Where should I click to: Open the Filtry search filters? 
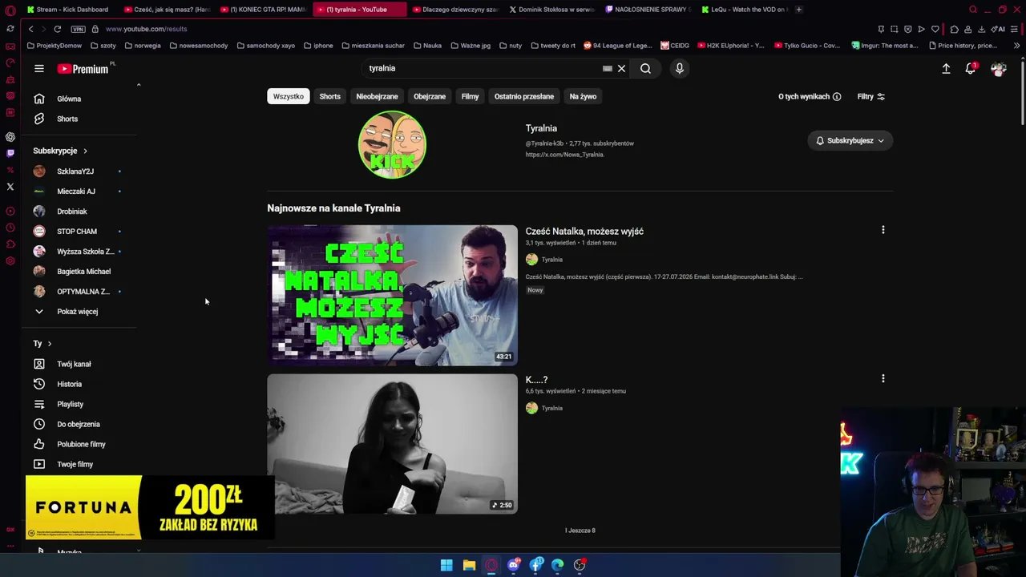pos(871,96)
